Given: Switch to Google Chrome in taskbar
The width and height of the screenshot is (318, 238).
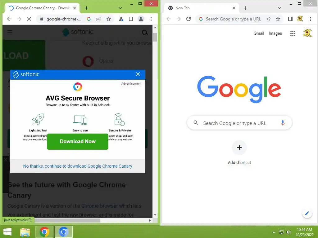Looking at the screenshot, I should [45, 232].
